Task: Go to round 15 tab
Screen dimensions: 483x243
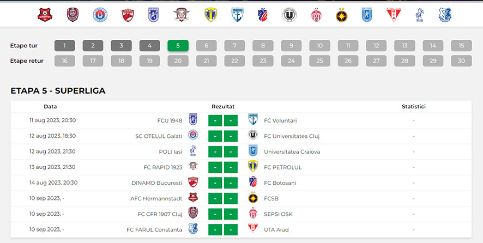Action: point(461,46)
